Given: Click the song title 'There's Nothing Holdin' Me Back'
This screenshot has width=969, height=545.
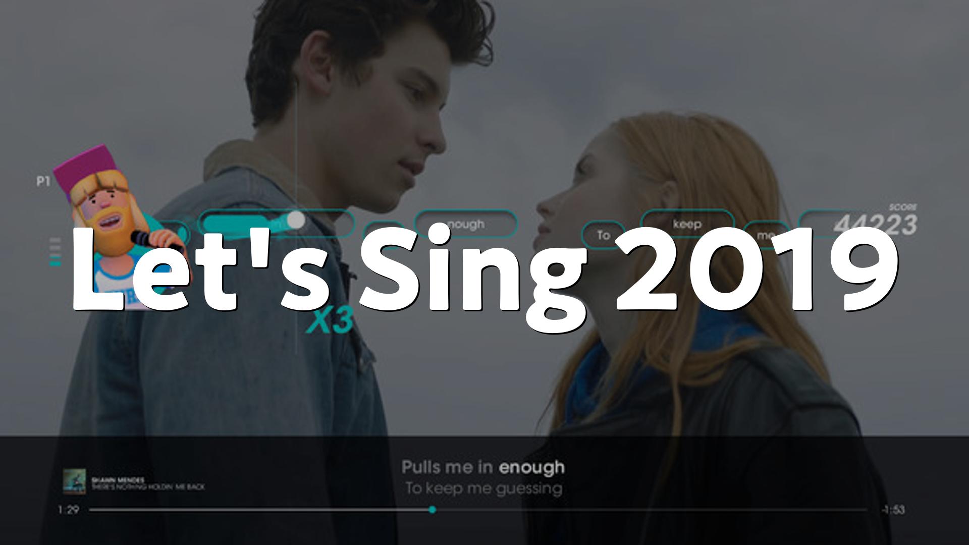Looking at the screenshot, I should [x=148, y=487].
